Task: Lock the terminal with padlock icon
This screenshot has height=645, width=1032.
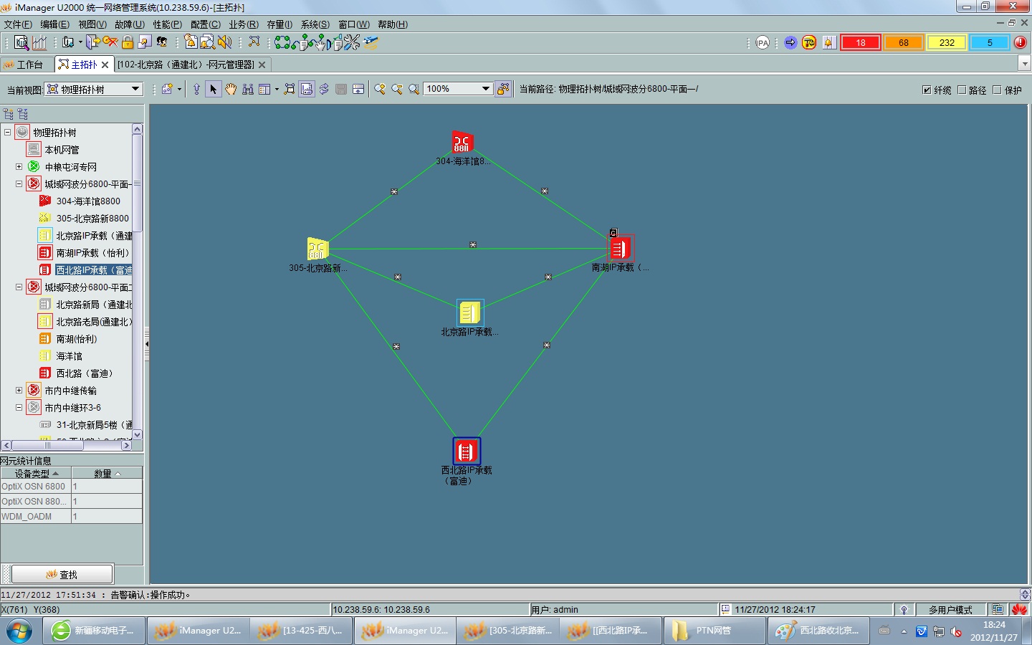Action: 128,42
